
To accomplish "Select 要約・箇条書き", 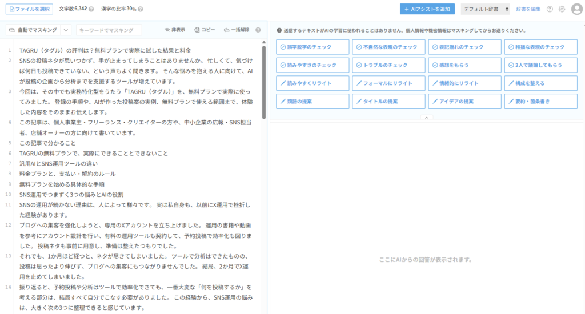I will coord(541,102).
